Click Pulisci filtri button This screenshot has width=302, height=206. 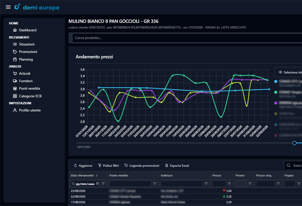(x=109, y=166)
